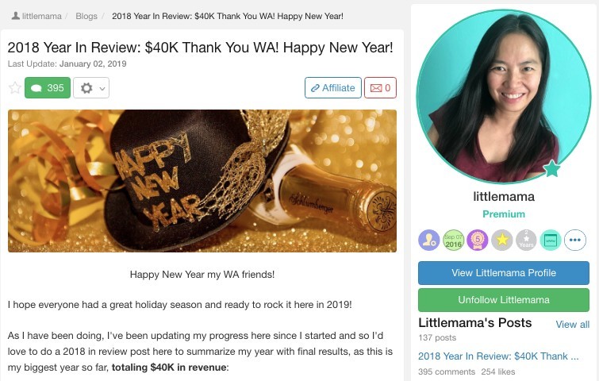Click the teal website badge icon

[x=551, y=240]
